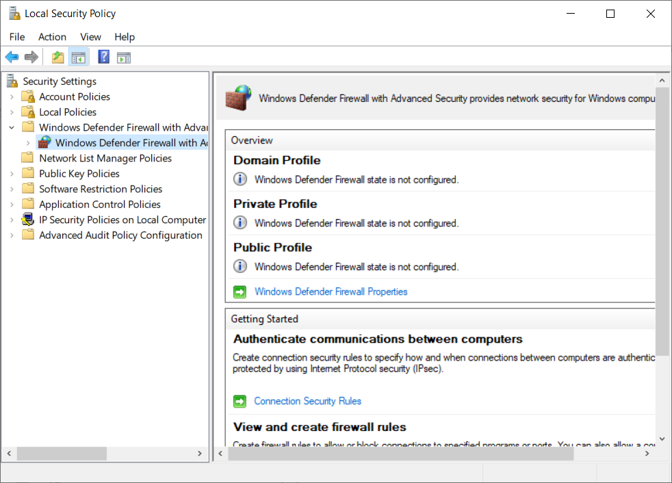Click the blue Back arrow in the toolbar
The height and width of the screenshot is (483, 672).
12,57
